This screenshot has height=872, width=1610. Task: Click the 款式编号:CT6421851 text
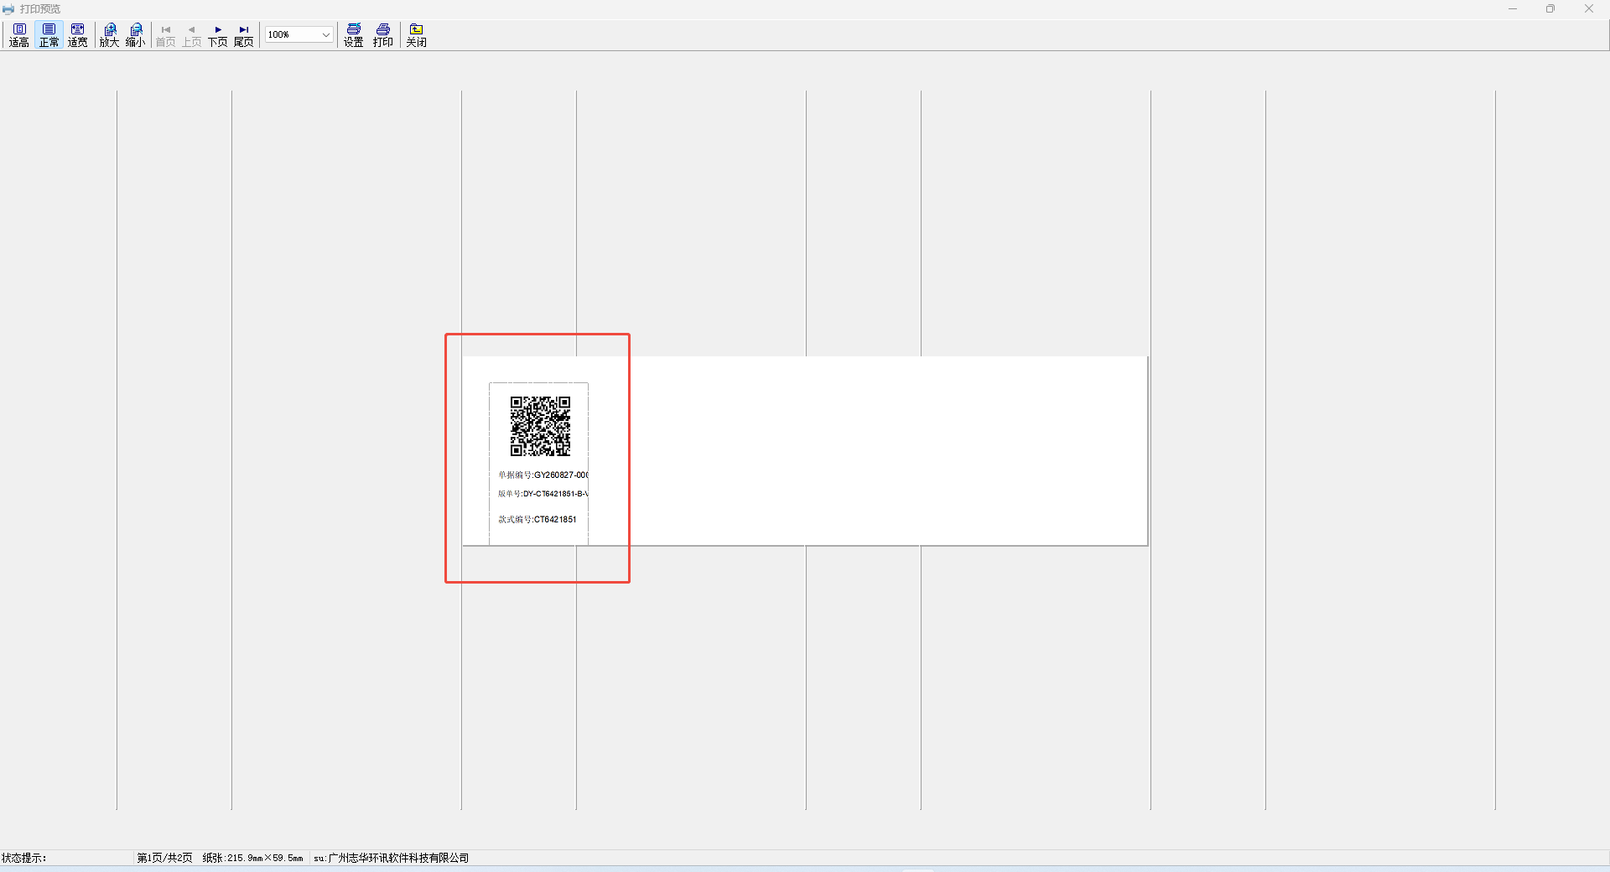[538, 519]
